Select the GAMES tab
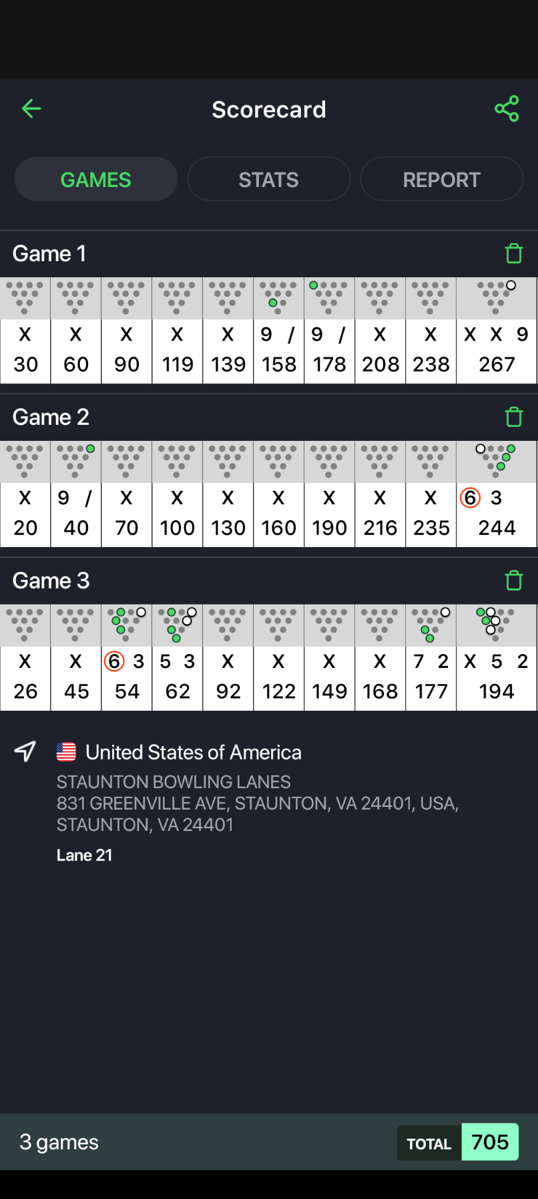Viewport: 538px width, 1199px height. click(96, 180)
